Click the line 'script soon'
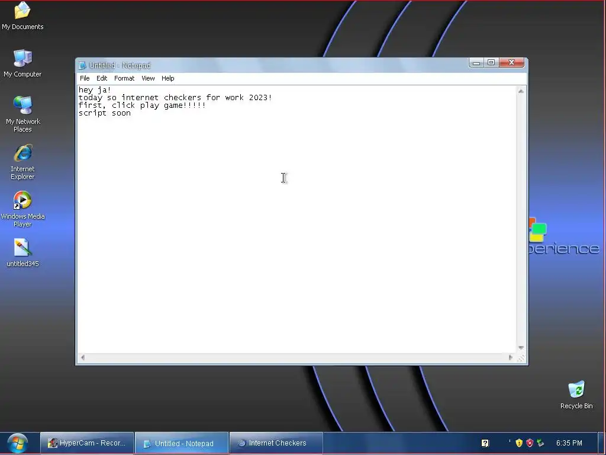606x455 pixels. (105, 113)
